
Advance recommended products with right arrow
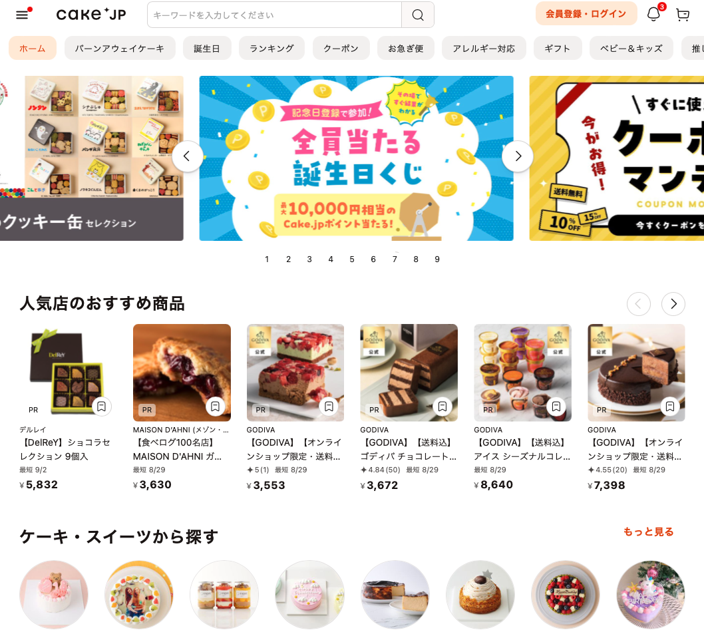(673, 304)
